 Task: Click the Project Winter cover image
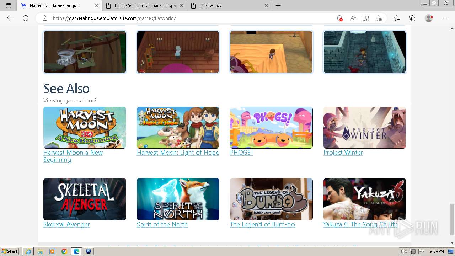[365, 128]
